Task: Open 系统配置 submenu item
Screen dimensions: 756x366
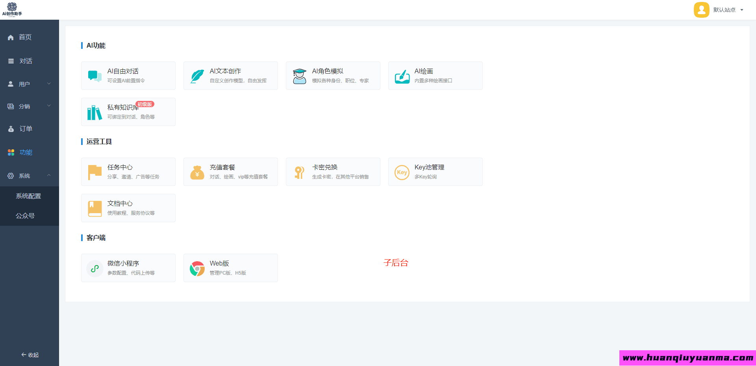Action: [x=28, y=196]
